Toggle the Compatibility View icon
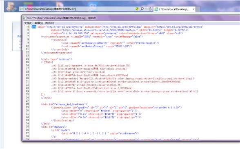 pos(137,9)
